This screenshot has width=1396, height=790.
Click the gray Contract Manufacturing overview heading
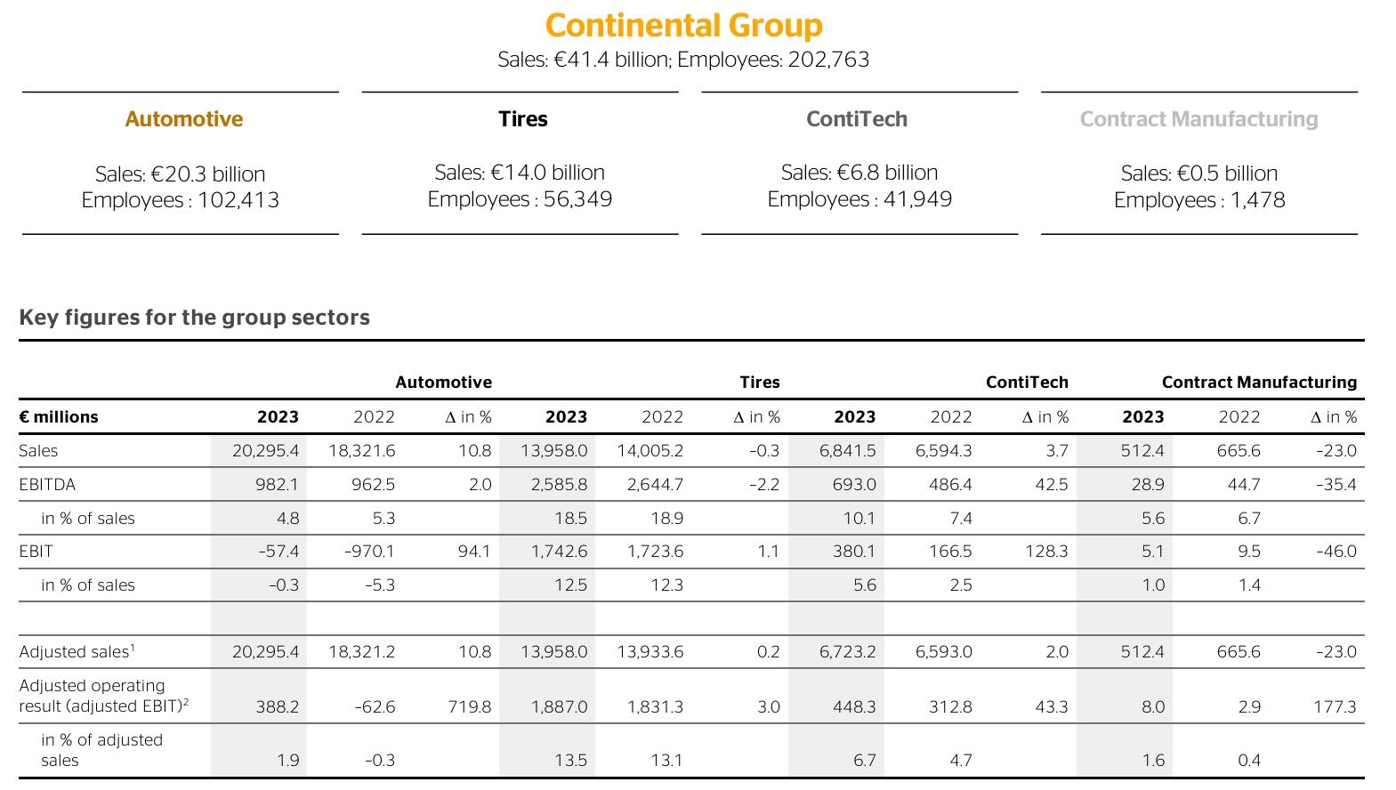point(1198,119)
